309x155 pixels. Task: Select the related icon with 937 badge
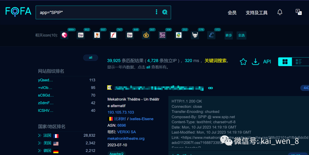click(x=97, y=35)
